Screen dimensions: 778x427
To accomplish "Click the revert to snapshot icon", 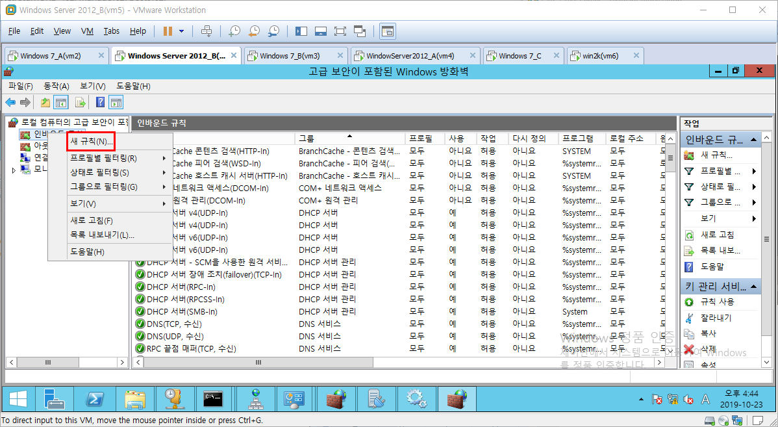I will (x=253, y=31).
